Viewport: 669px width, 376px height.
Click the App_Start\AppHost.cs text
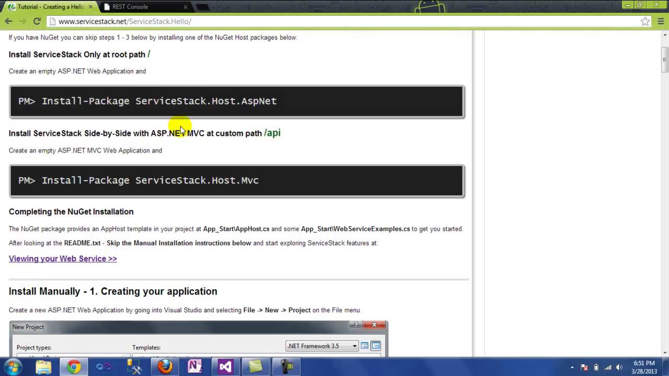(x=236, y=229)
